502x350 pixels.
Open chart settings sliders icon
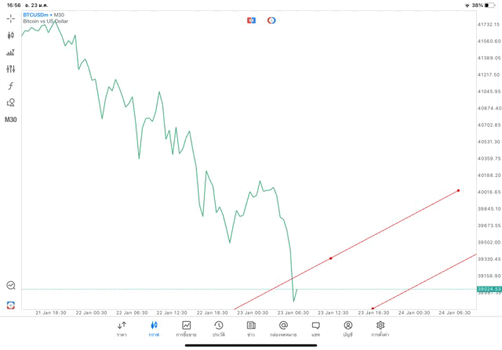[11, 69]
